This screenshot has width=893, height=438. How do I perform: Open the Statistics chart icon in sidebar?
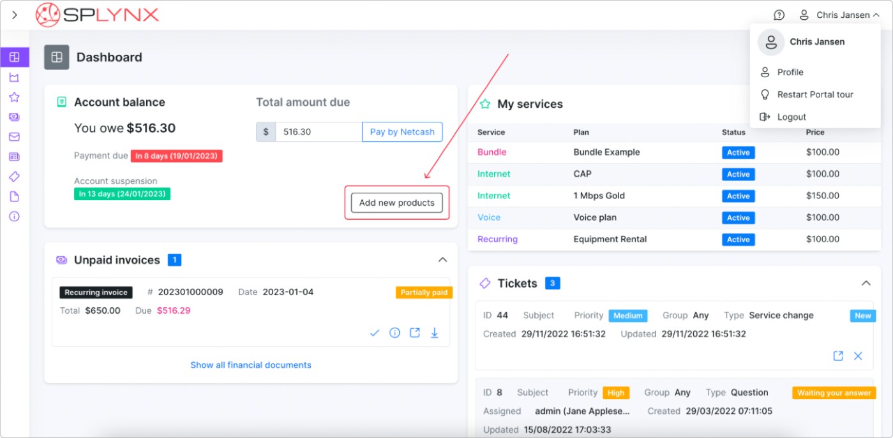tap(14, 77)
